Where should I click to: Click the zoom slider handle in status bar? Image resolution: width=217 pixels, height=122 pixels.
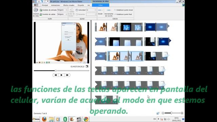[171, 113]
